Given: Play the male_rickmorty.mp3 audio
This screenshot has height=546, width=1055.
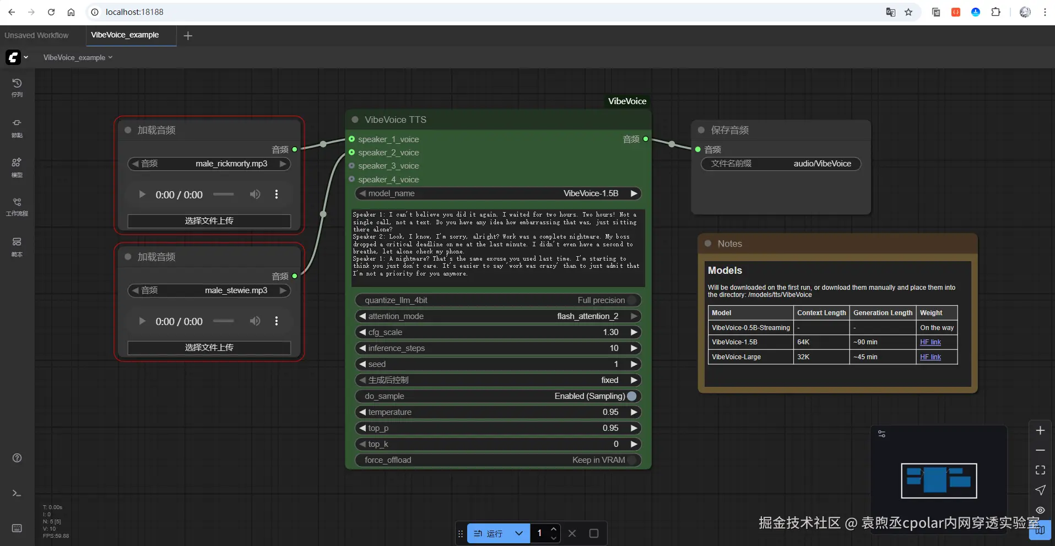Looking at the screenshot, I should (x=142, y=194).
